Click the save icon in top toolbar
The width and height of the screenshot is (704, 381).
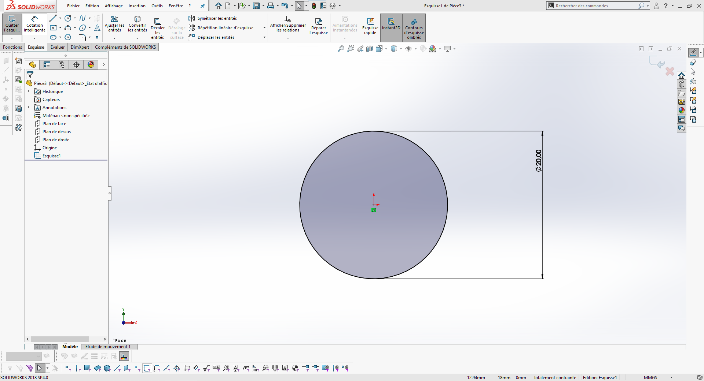click(x=256, y=6)
